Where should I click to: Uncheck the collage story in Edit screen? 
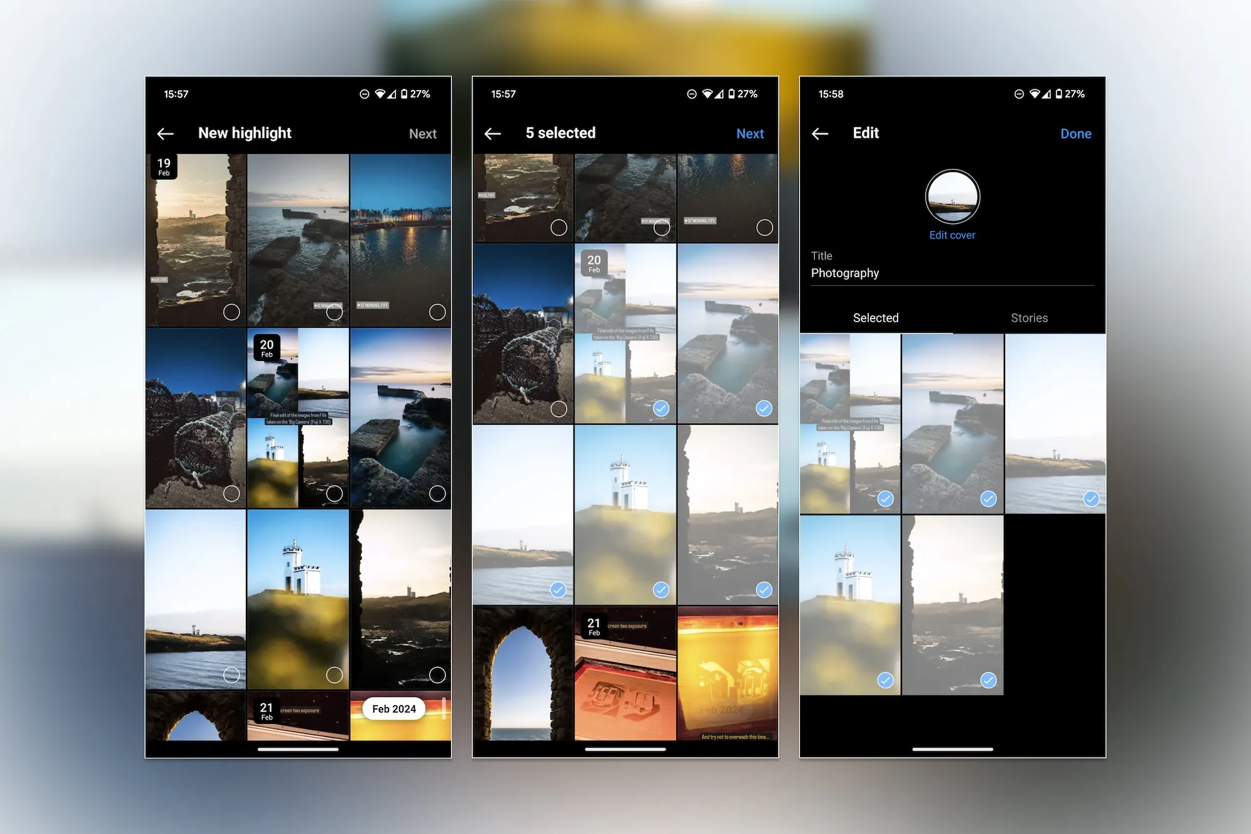pyautogui.click(x=886, y=499)
